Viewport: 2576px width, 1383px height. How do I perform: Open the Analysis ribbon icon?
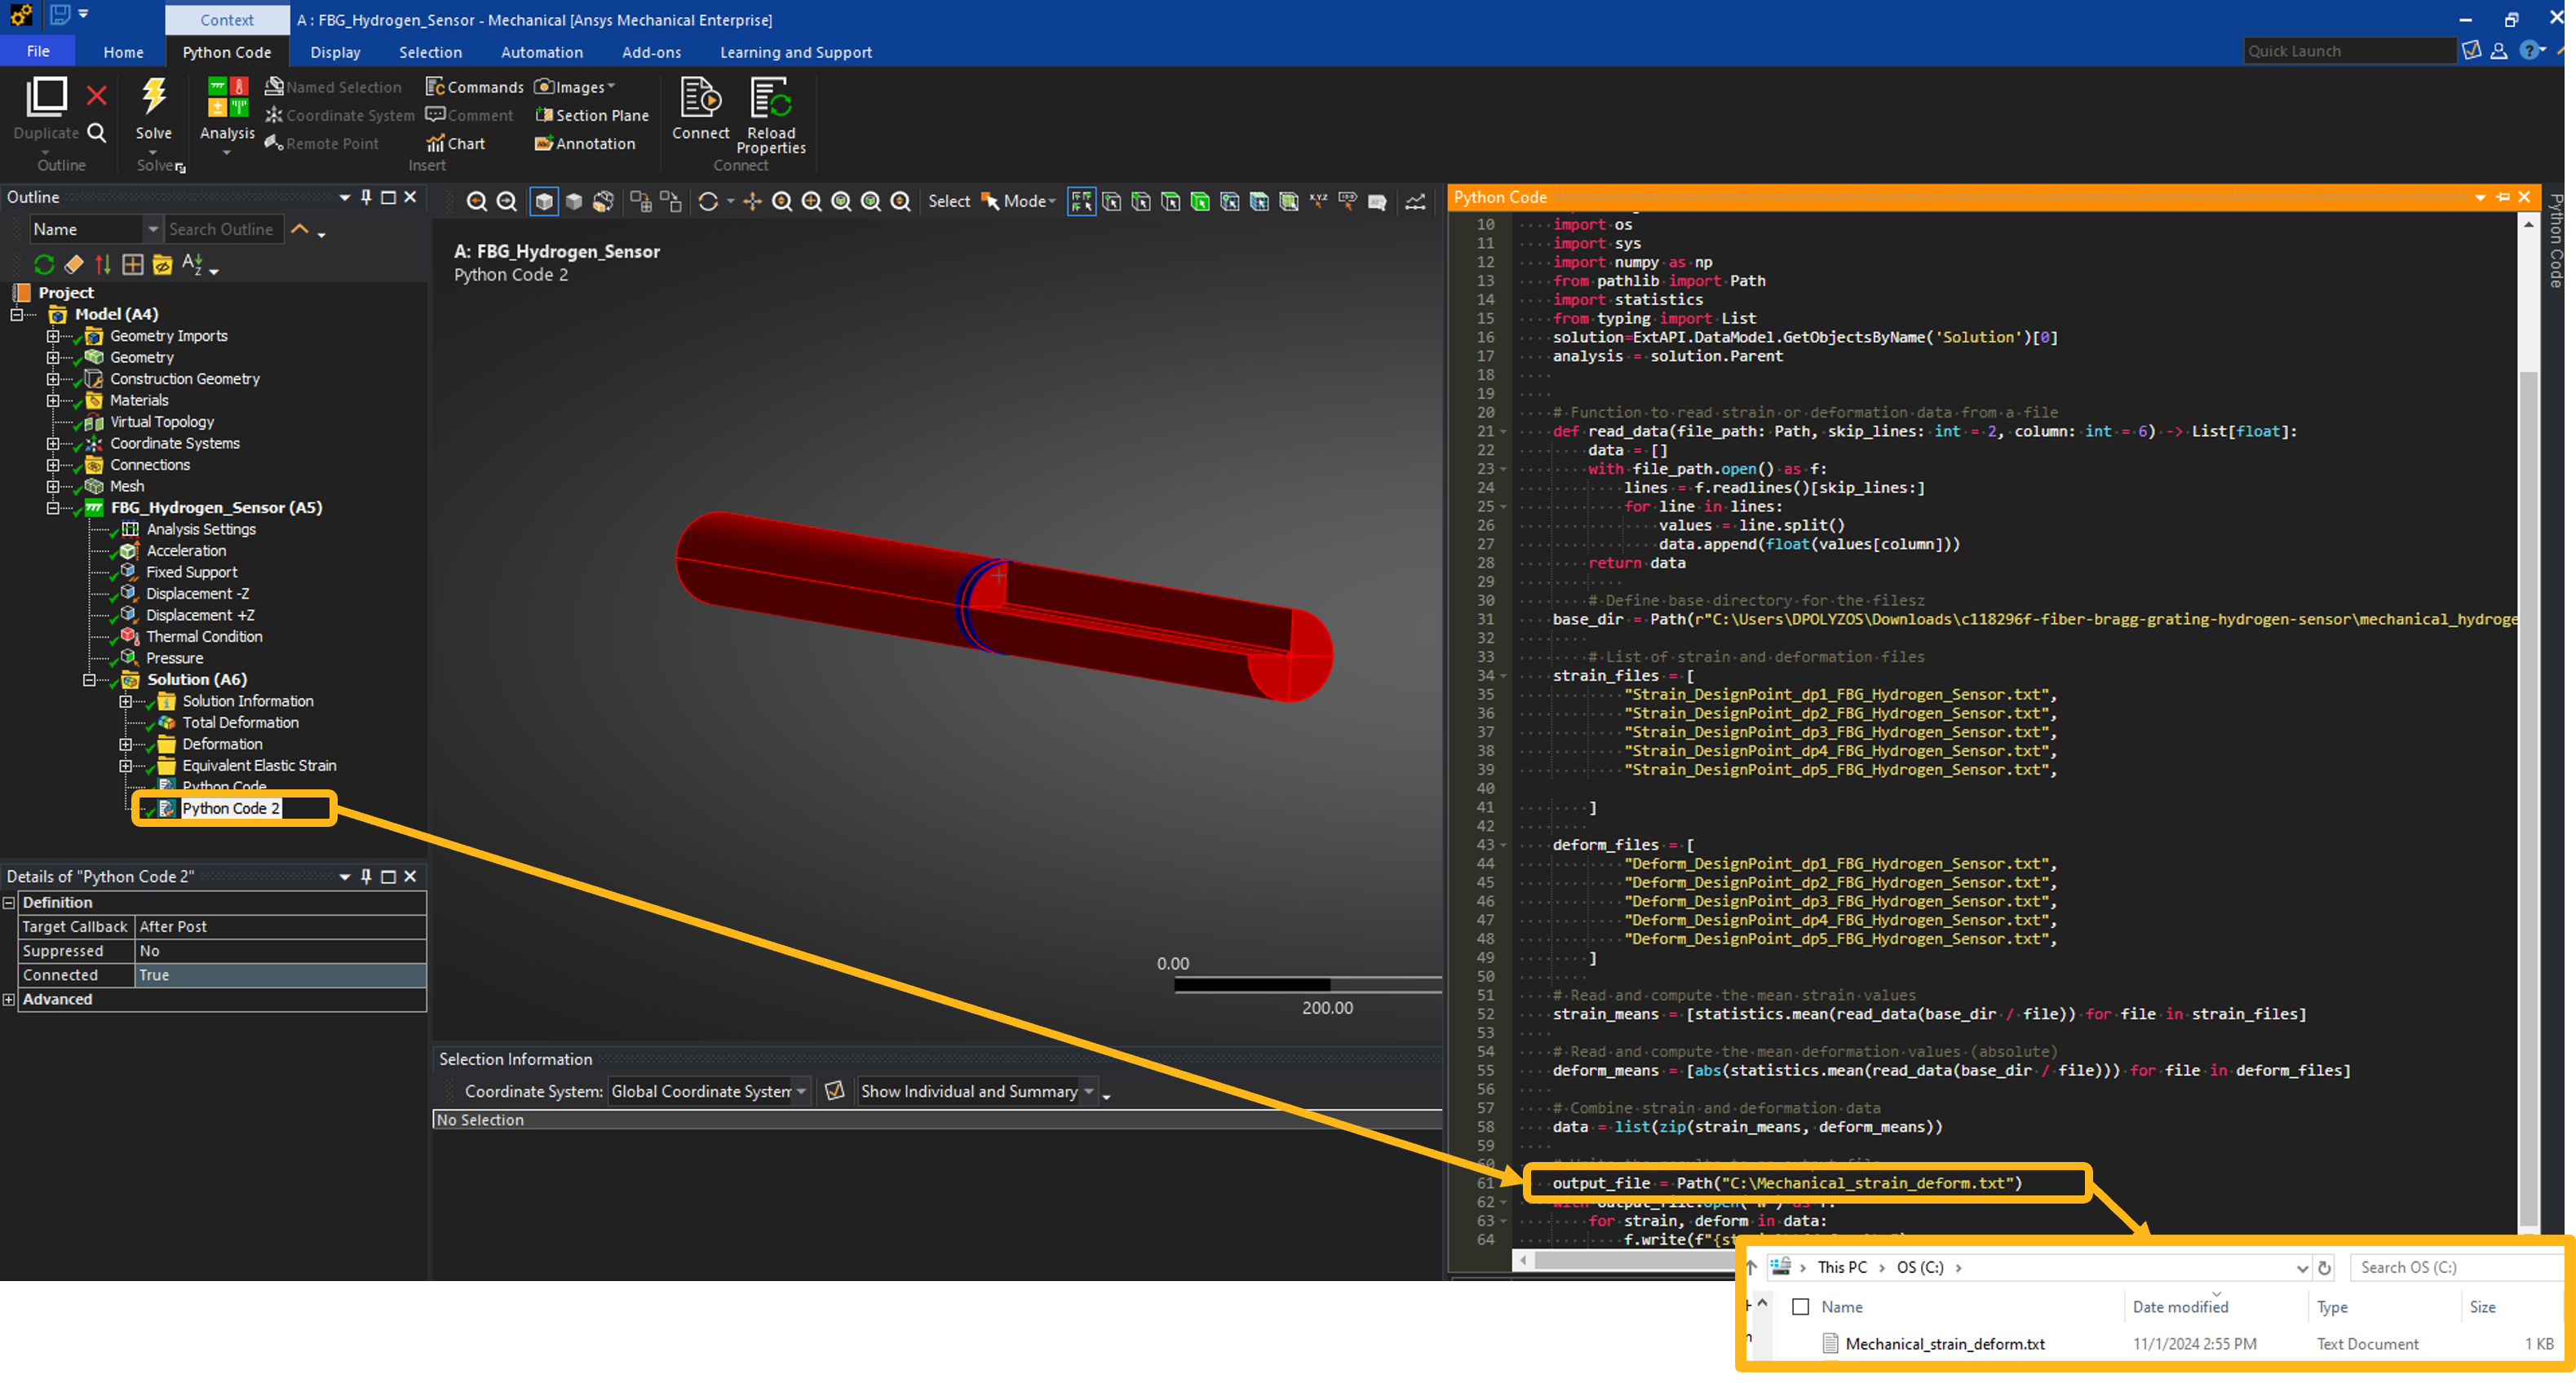tap(227, 97)
